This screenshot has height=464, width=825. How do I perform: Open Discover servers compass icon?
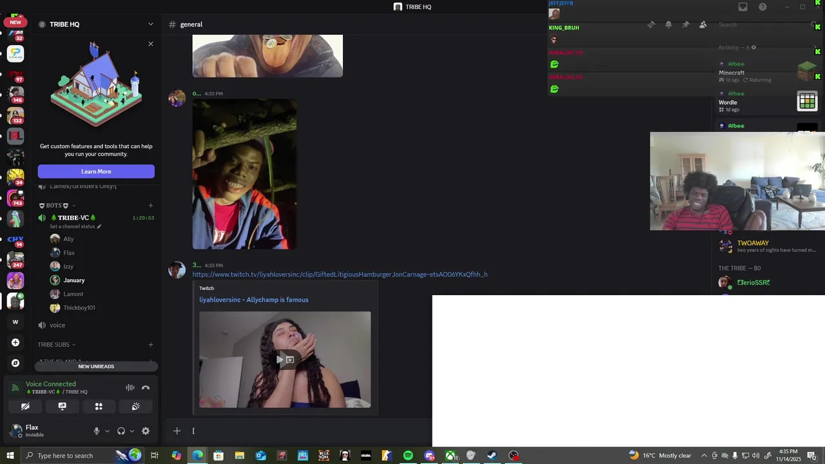pyautogui.click(x=15, y=363)
